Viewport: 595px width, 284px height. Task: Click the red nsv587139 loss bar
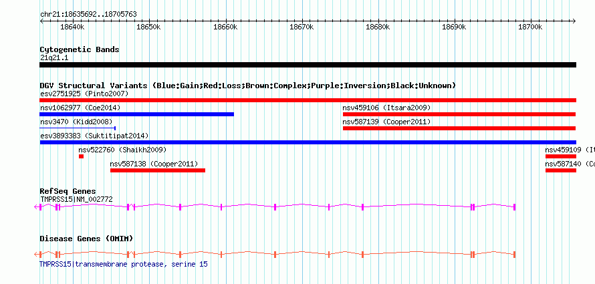tap(459, 128)
